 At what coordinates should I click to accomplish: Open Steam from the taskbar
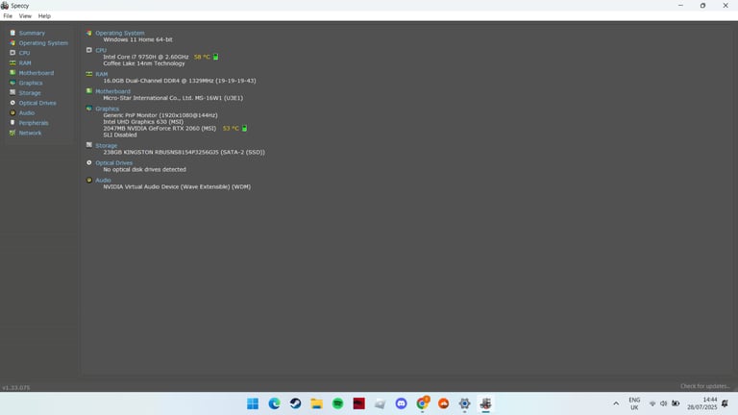pos(295,403)
